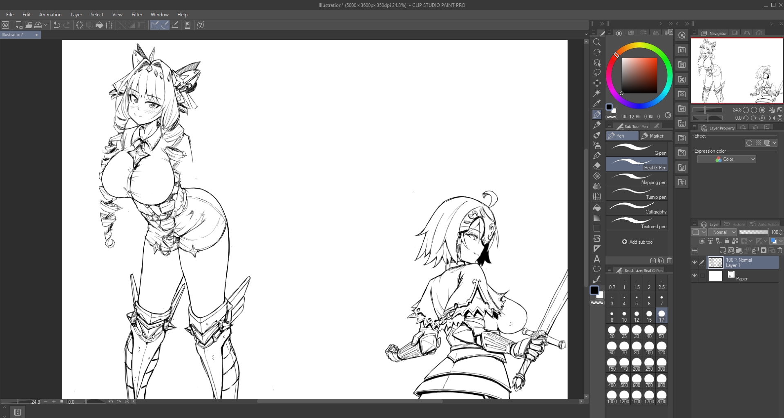
Task: Select the Gradient tool
Action: pos(597,218)
